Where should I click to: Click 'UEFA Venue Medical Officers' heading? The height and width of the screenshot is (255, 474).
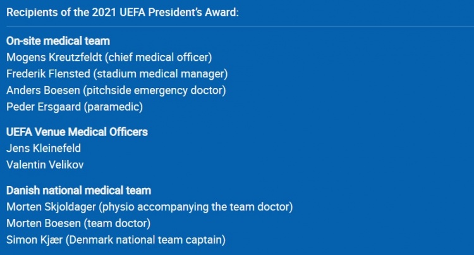(77, 132)
